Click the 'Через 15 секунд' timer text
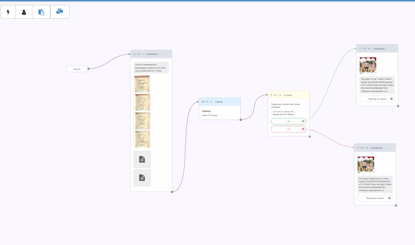Image resolution: width=415 pixels, height=245 pixels. coord(210,115)
